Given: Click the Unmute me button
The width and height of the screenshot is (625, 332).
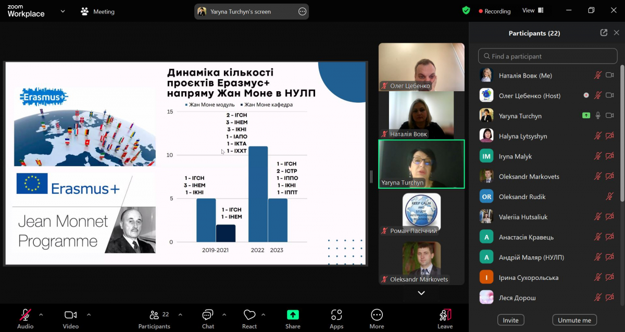Looking at the screenshot, I should (574, 320).
